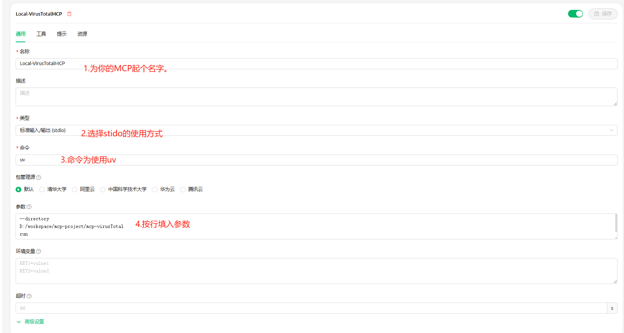
Task: Click into the 环境变量 text area
Action: click(x=316, y=271)
